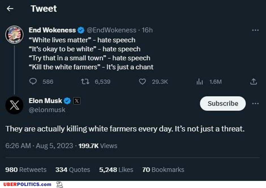Click Elon Musk's blue verified checkmark
Screen dimensions: 266x188
tap(67, 101)
